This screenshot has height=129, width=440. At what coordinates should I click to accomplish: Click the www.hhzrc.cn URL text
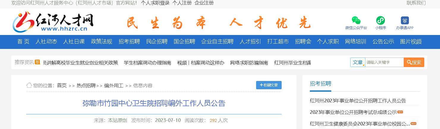pos(64,29)
